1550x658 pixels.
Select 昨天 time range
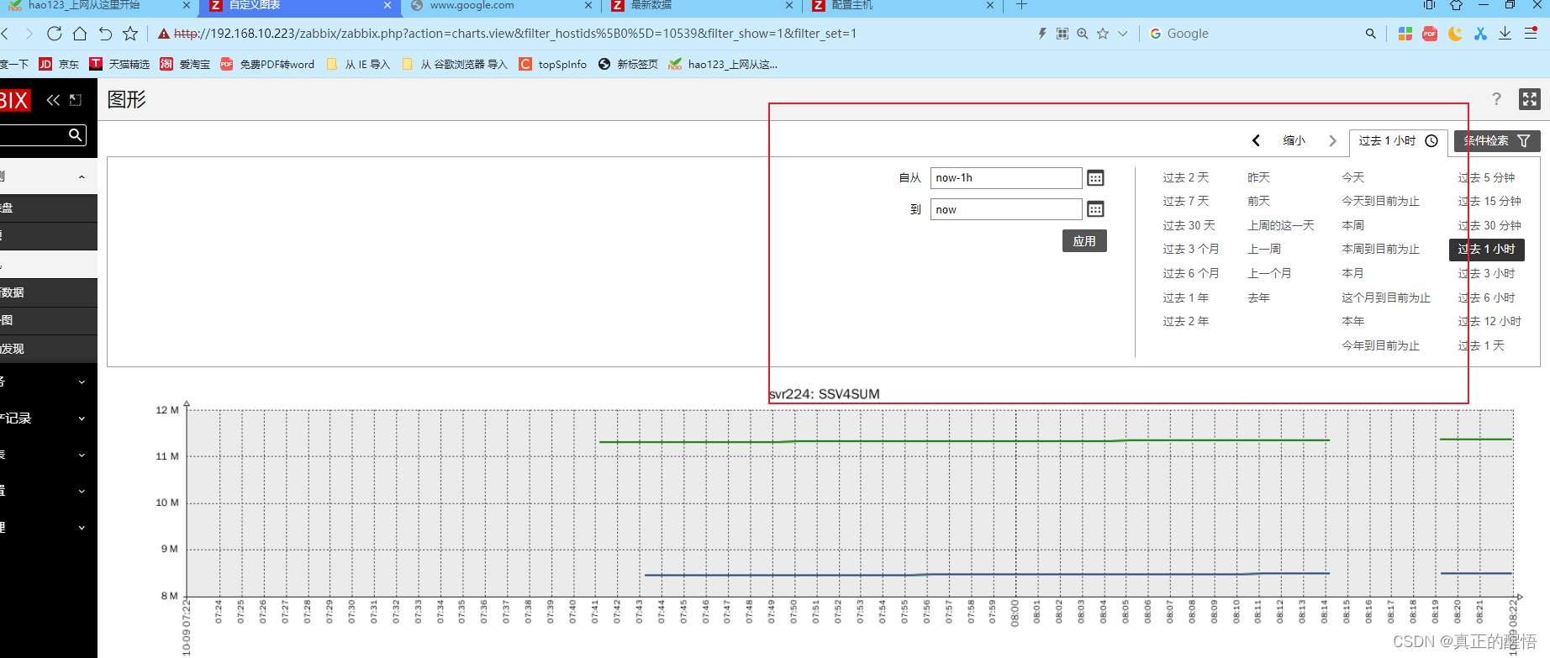click(x=1259, y=177)
